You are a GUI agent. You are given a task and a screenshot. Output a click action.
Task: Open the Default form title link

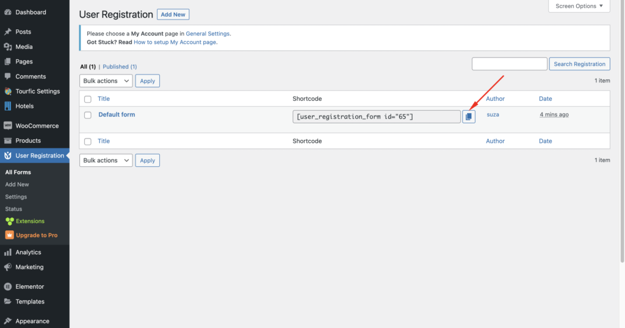(x=117, y=114)
